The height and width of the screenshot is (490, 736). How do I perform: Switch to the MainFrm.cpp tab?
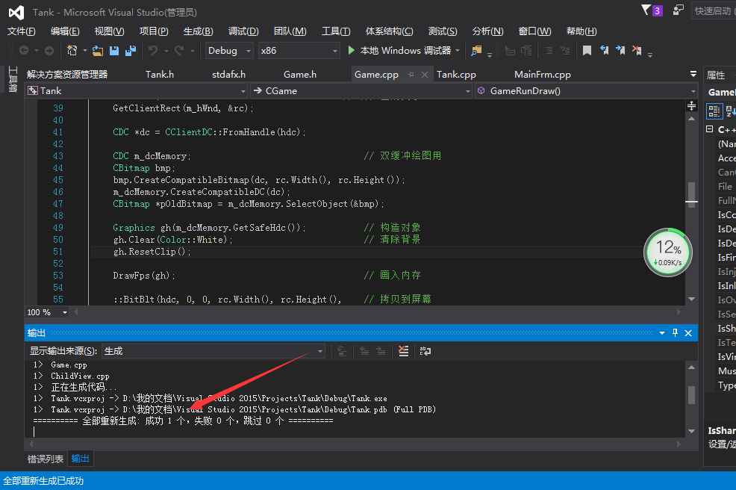click(x=543, y=74)
